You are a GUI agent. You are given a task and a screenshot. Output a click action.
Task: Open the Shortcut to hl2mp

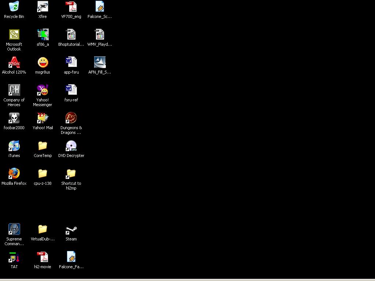[x=71, y=173]
